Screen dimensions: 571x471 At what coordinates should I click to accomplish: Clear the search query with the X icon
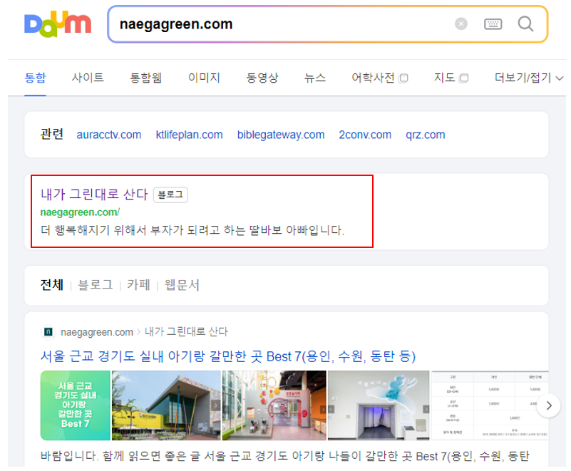point(461,25)
